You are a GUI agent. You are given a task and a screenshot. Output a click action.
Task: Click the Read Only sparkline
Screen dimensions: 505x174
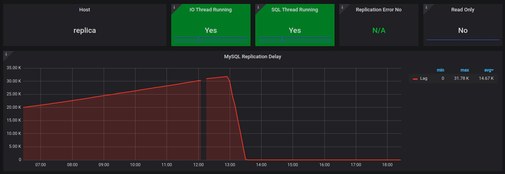(463, 40)
